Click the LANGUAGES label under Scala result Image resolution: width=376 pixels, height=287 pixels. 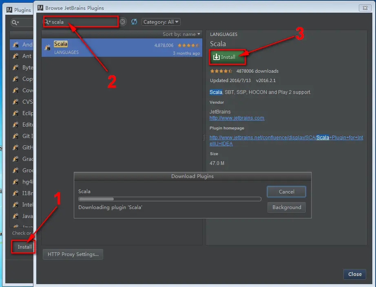tap(66, 52)
